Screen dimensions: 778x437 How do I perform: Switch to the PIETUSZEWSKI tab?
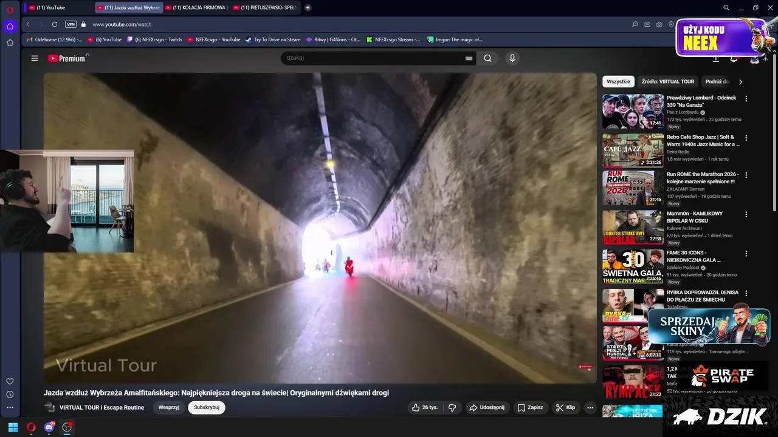tap(265, 8)
